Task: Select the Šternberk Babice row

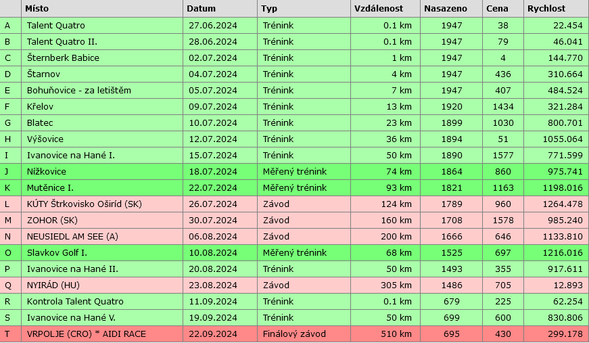Action: (63, 58)
